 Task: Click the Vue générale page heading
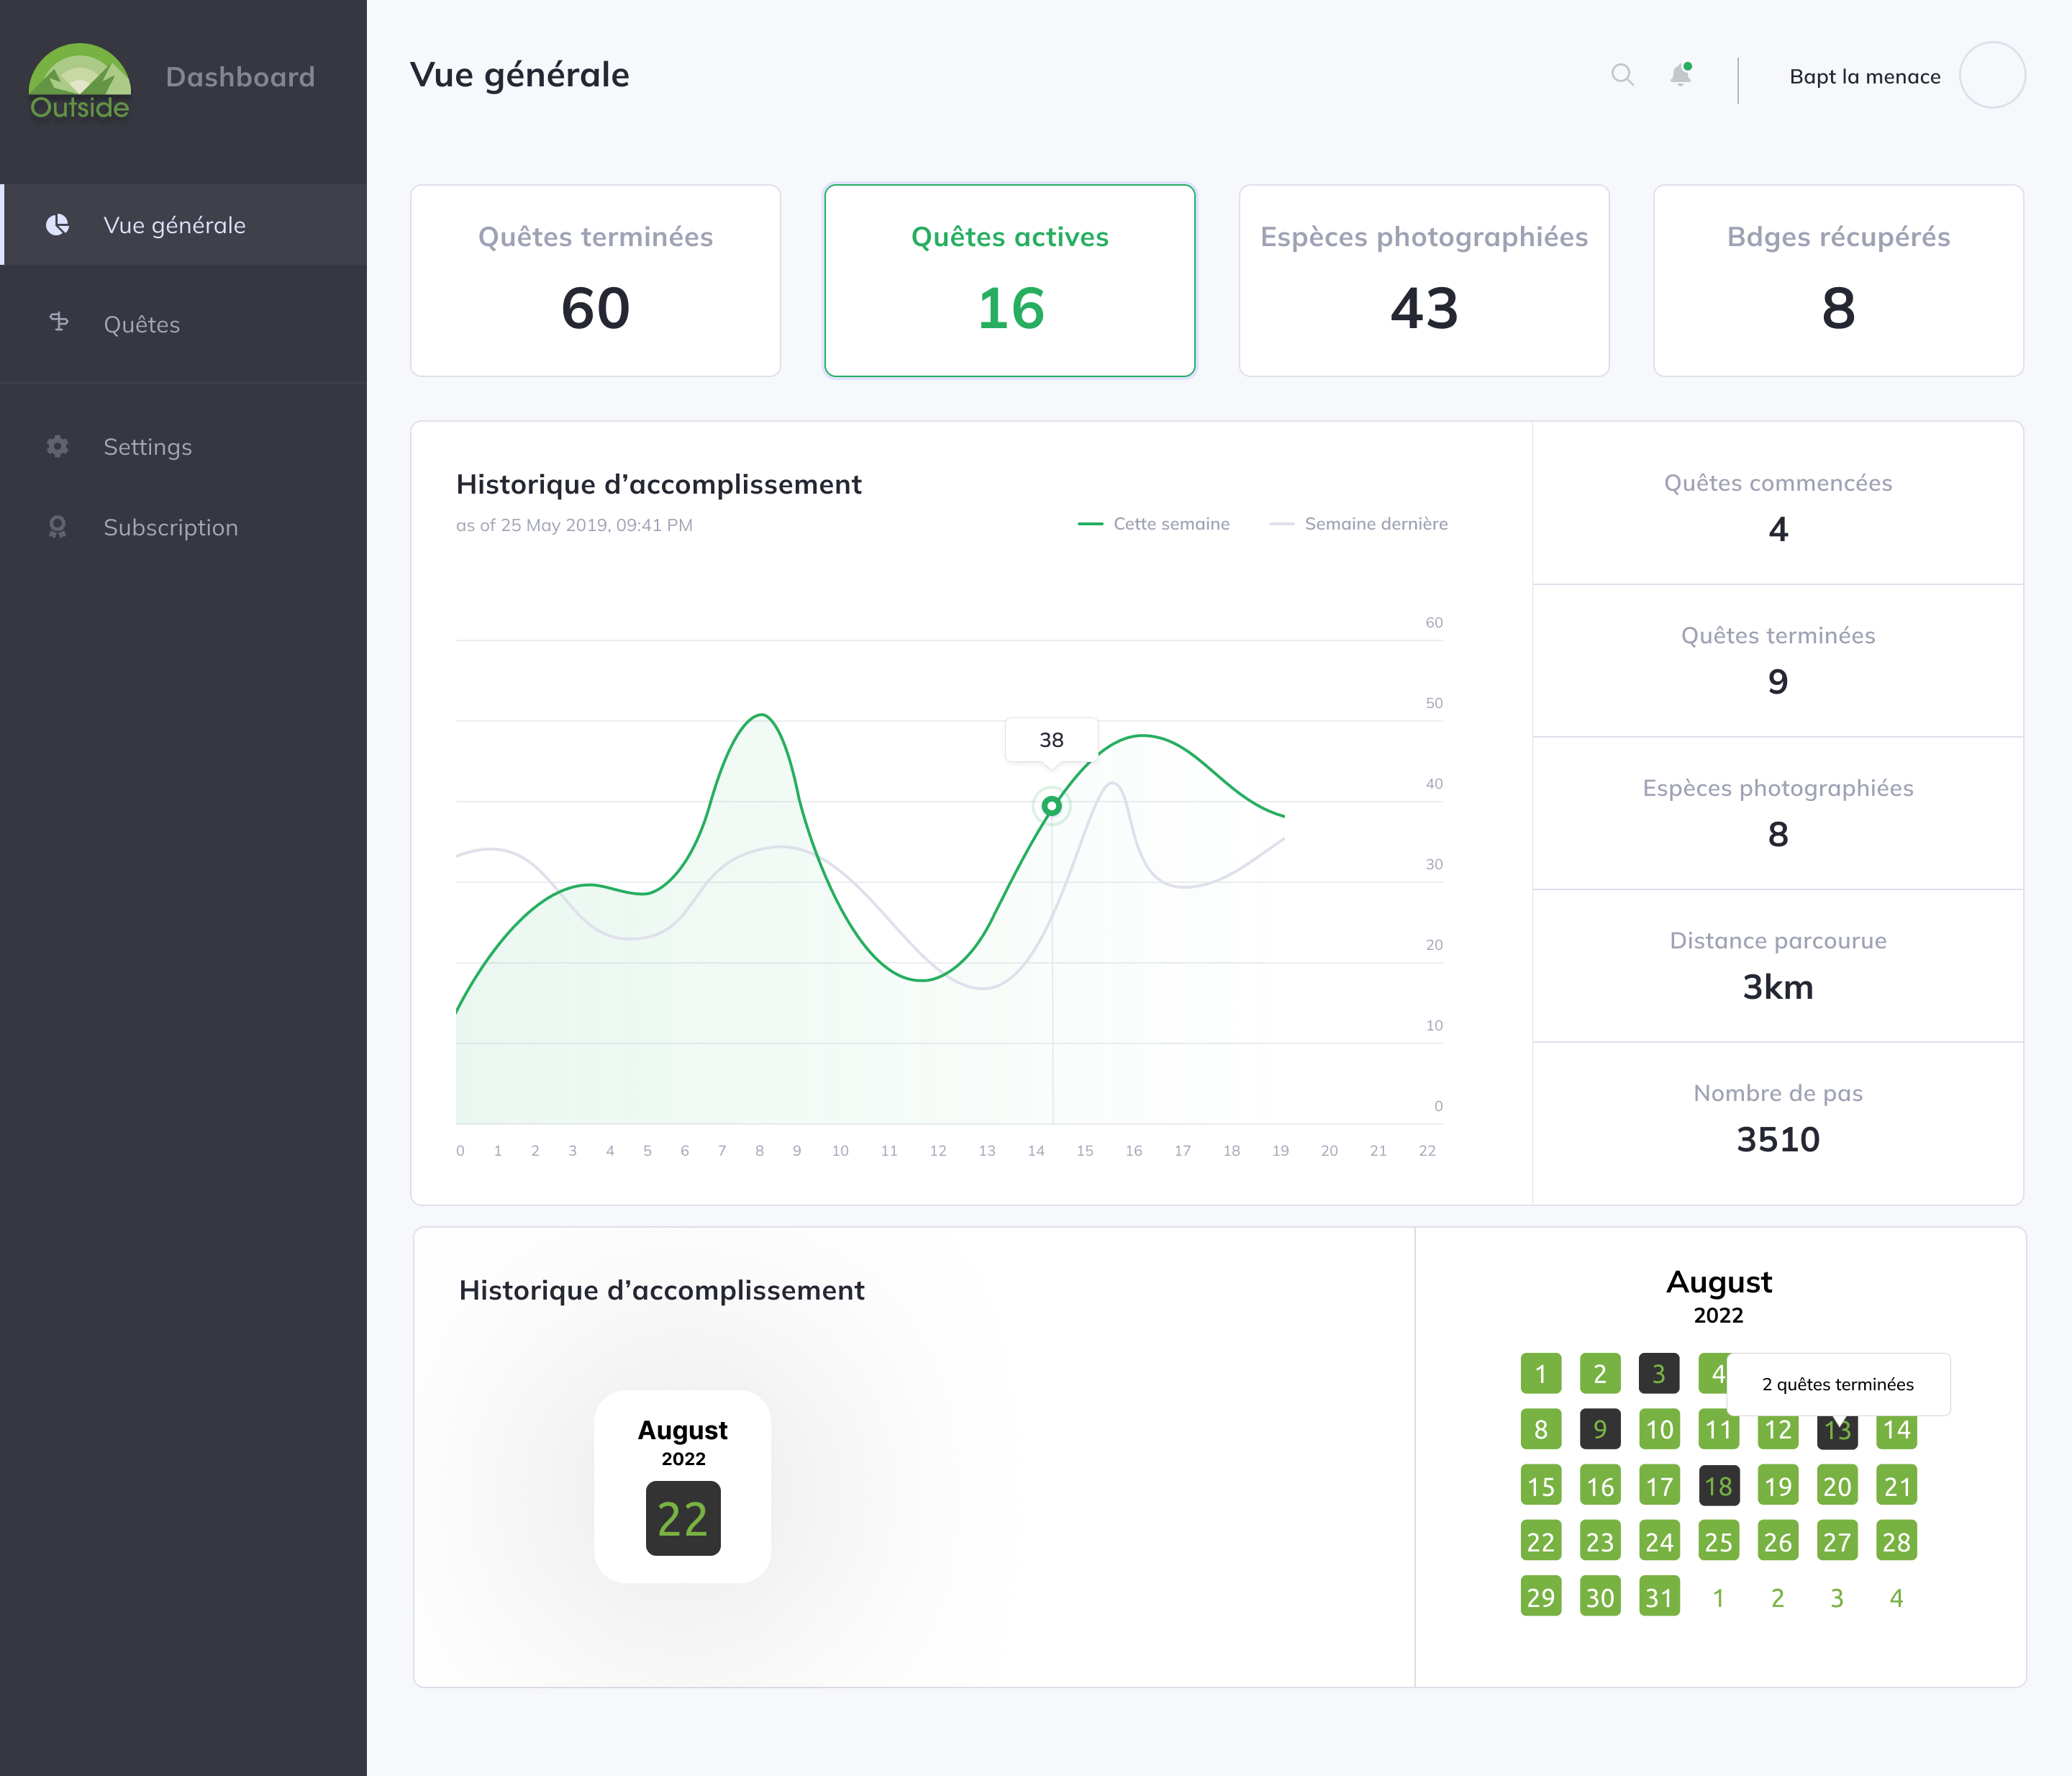click(519, 75)
